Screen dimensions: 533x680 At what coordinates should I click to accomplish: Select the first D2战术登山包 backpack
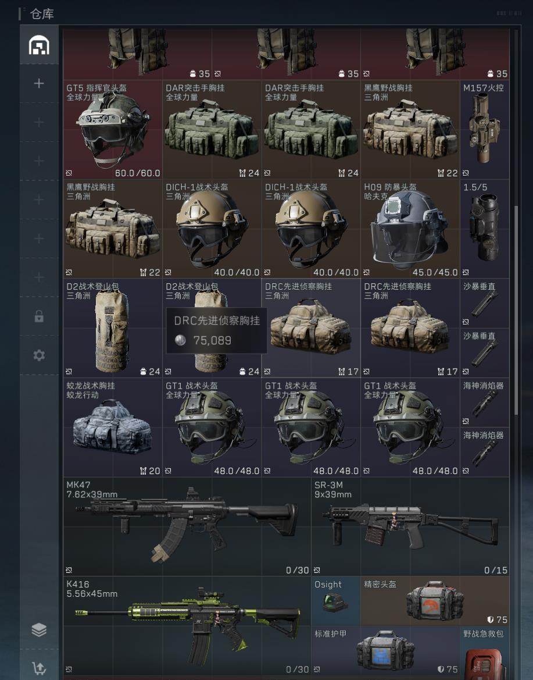pos(113,328)
